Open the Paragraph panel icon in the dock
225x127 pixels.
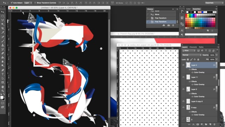tap(182, 35)
